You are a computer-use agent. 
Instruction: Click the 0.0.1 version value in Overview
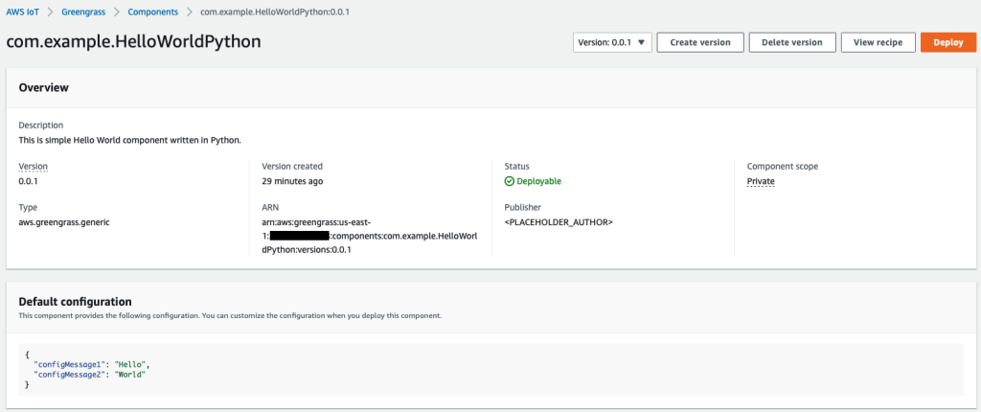pyautogui.click(x=29, y=182)
